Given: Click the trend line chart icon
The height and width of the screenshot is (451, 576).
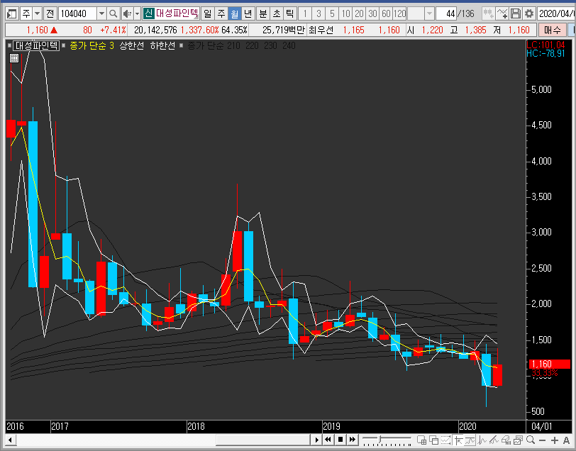Looking at the screenshot, I should (470, 440).
